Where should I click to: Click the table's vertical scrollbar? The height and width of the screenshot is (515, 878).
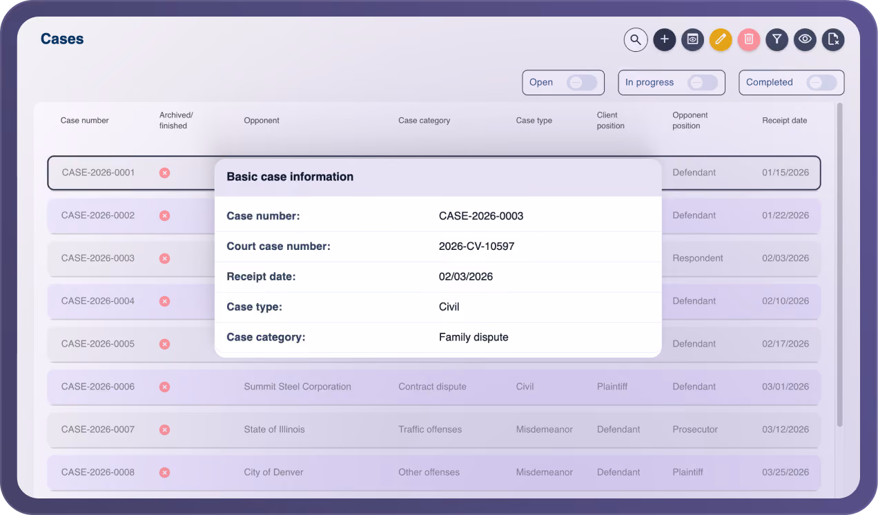click(x=840, y=264)
